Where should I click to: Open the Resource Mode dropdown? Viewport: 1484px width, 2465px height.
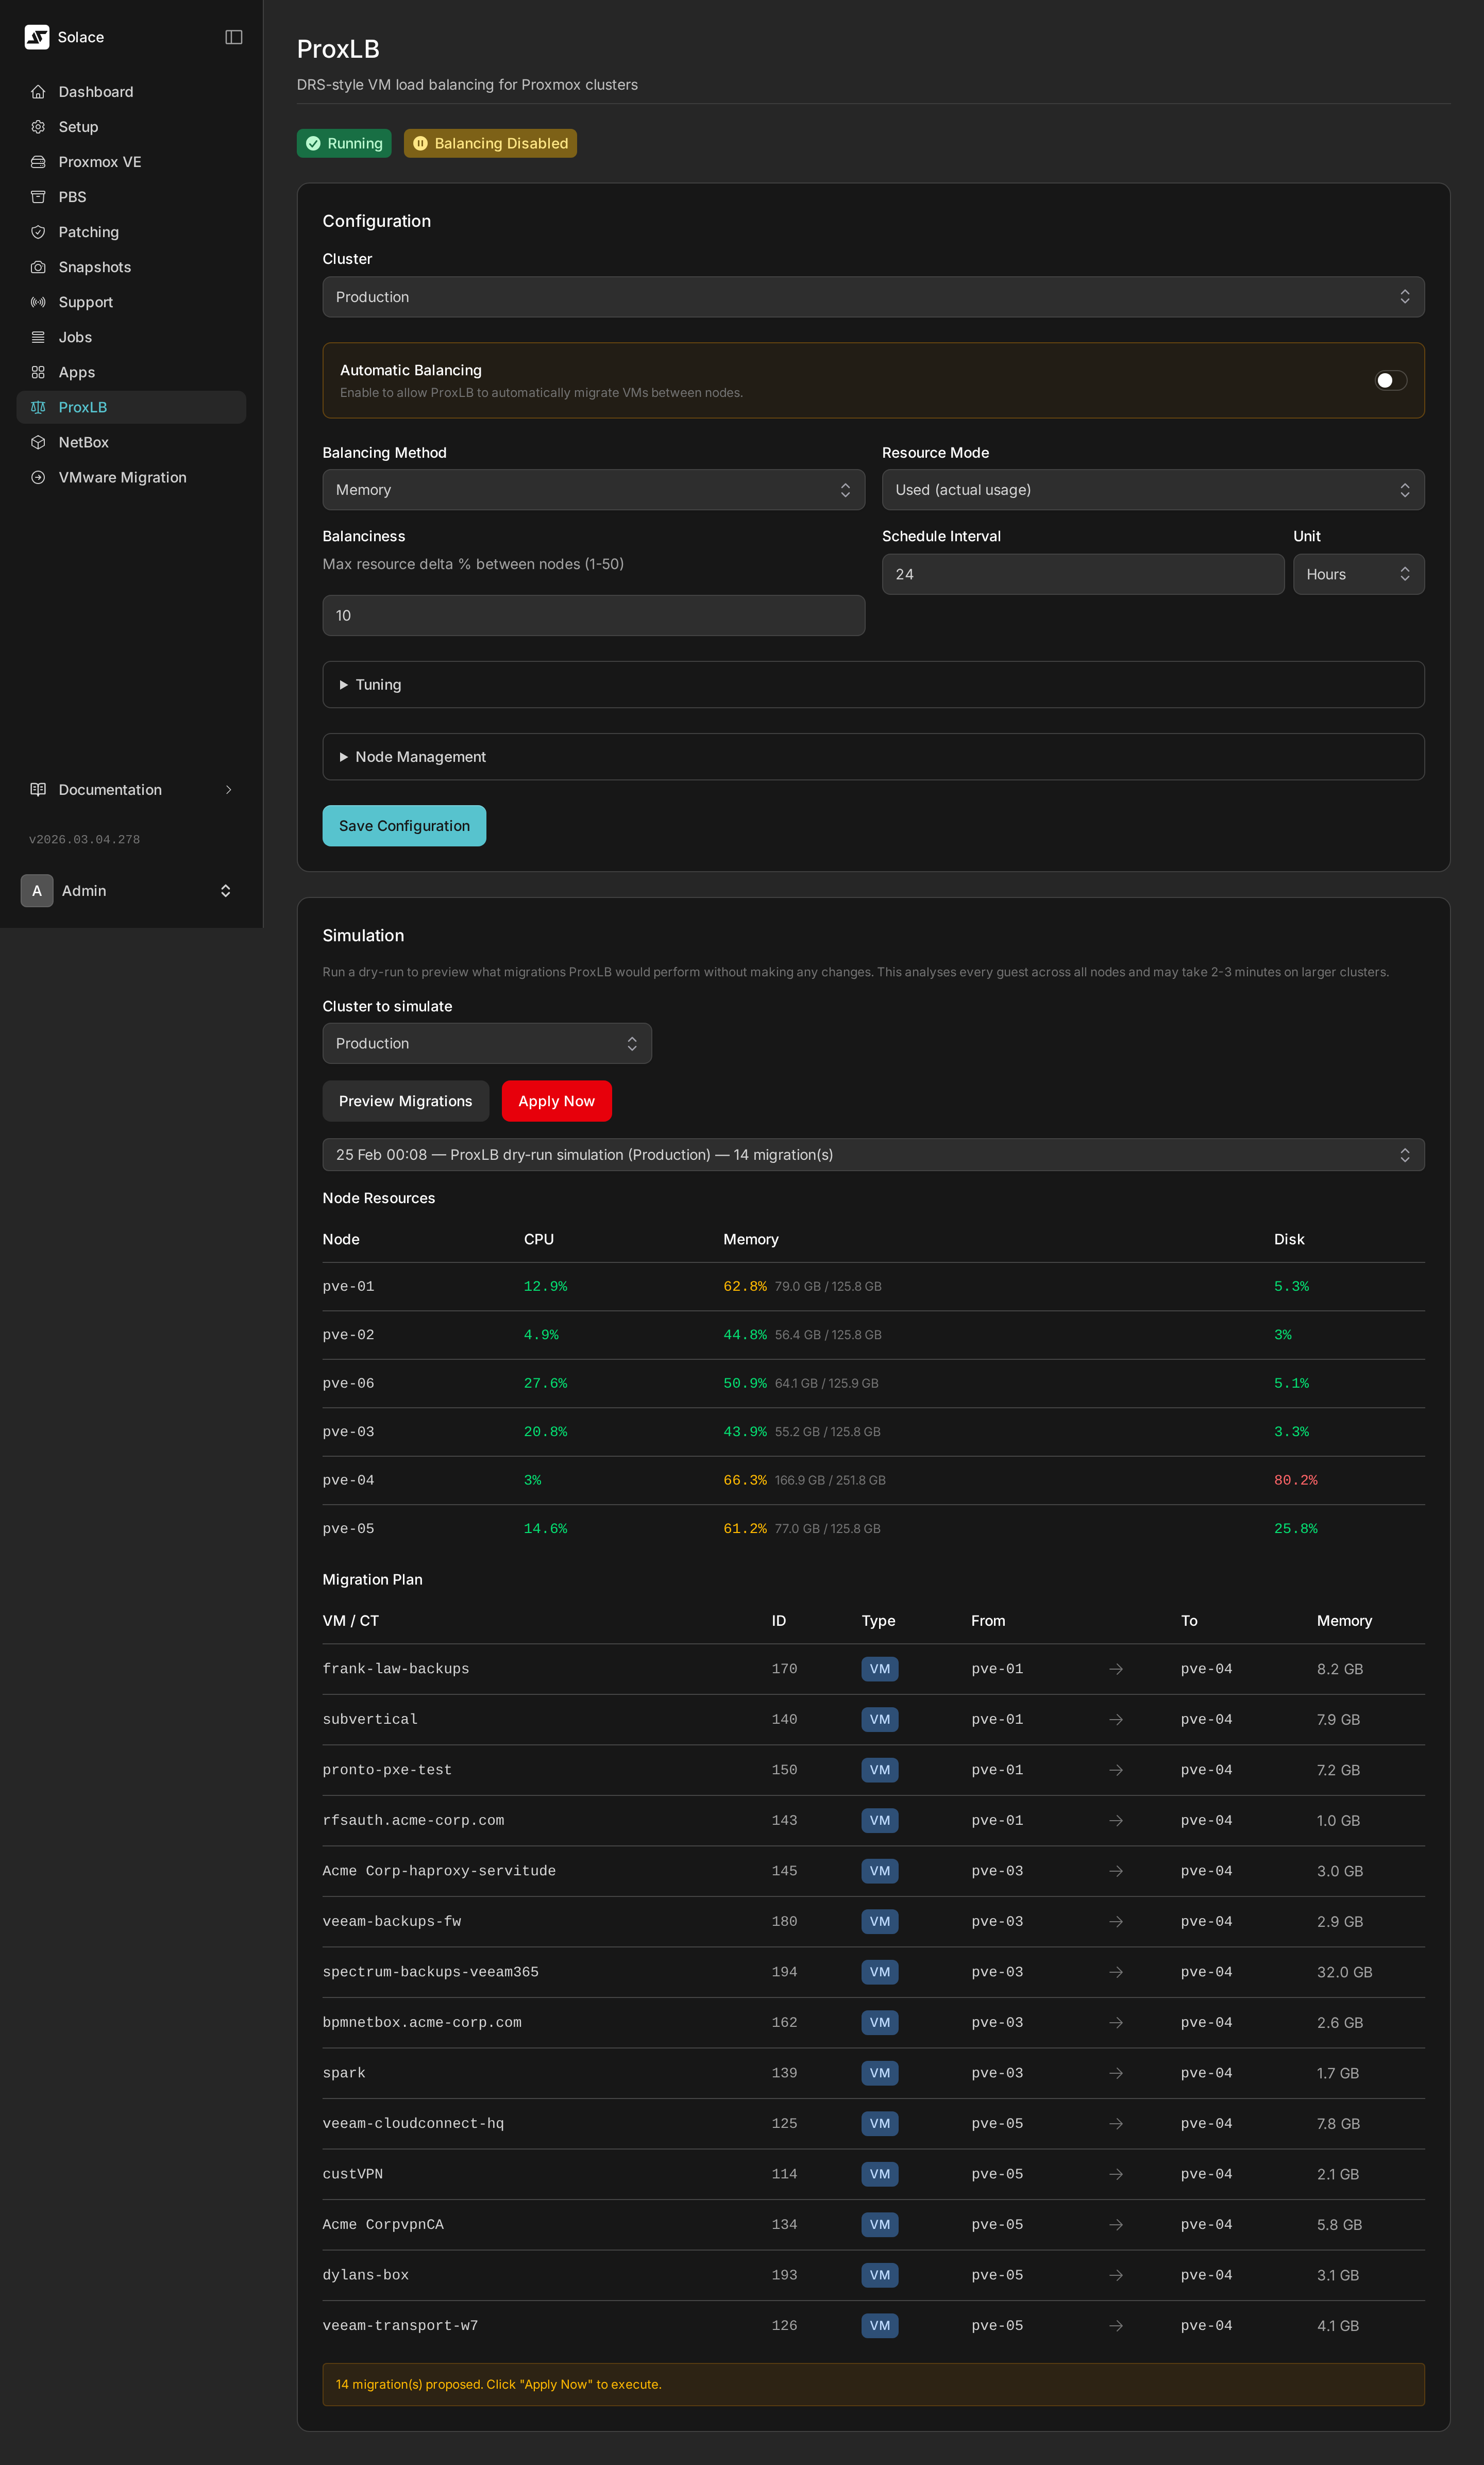pyautogui.click(x=1152, y=490)
